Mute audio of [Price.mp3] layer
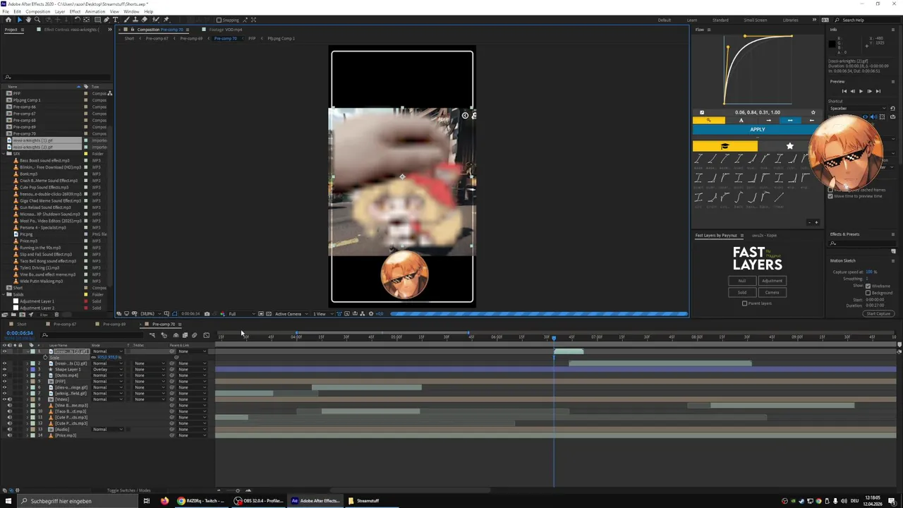The height and width of the screenshot is (508, 903). (x=10, y=435)
